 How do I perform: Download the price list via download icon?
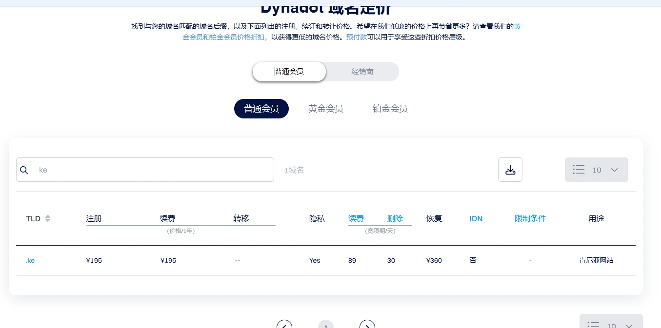pyautogui.click(x=510, y=170)
